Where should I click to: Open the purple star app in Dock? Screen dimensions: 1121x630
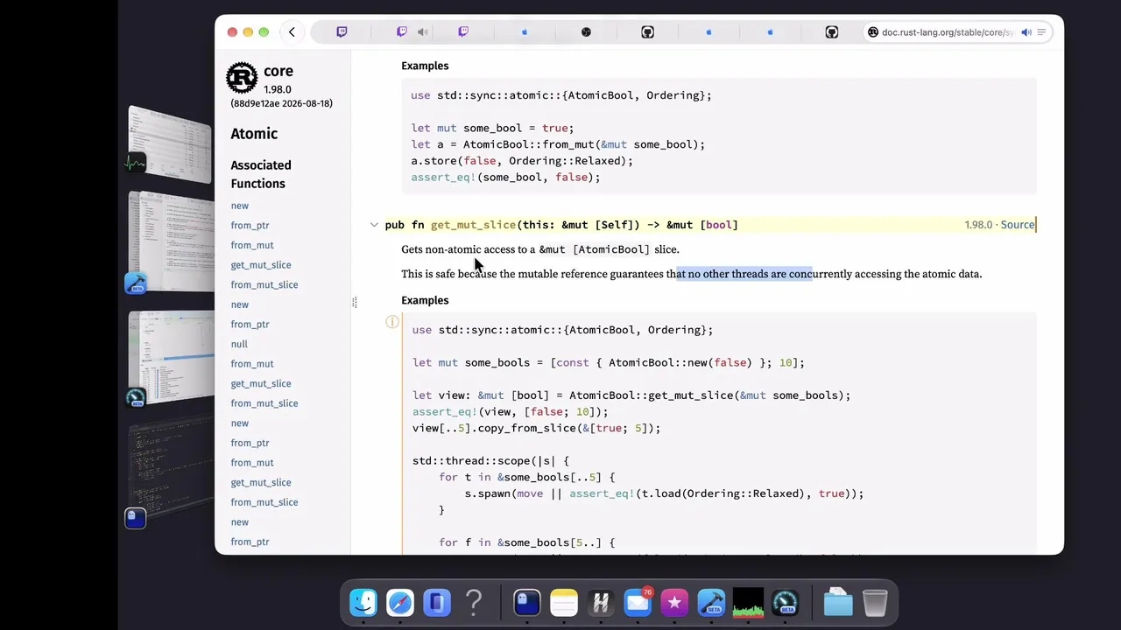point(674,602)
